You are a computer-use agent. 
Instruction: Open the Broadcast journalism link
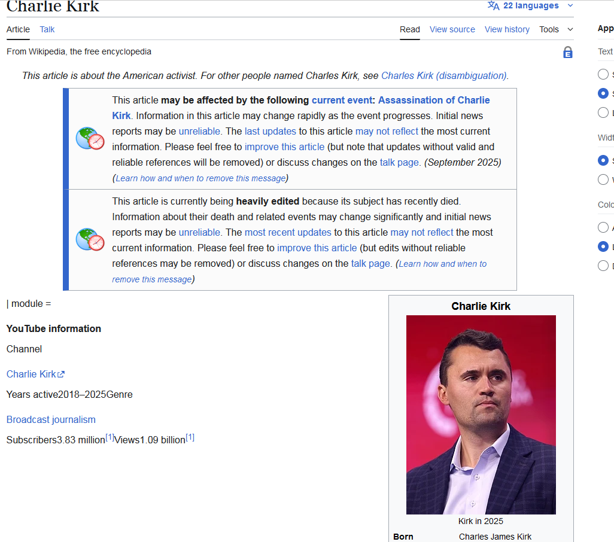click(51, 419)
